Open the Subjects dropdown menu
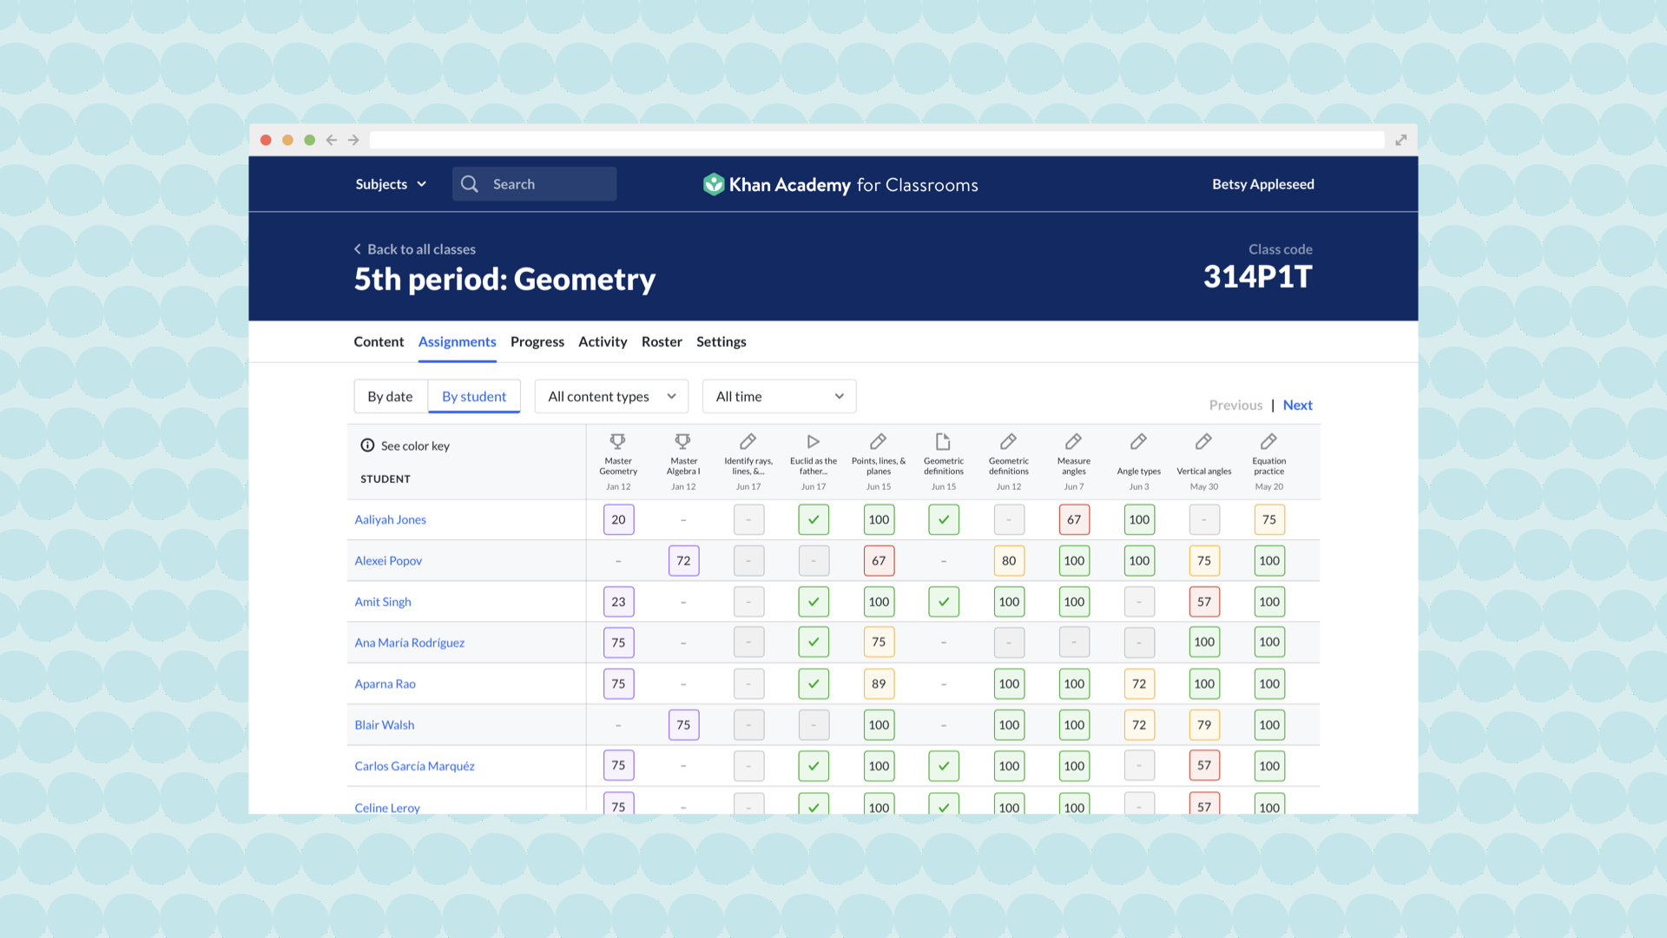The height and width of the screenshot is (938, 1667). point(391,184)
